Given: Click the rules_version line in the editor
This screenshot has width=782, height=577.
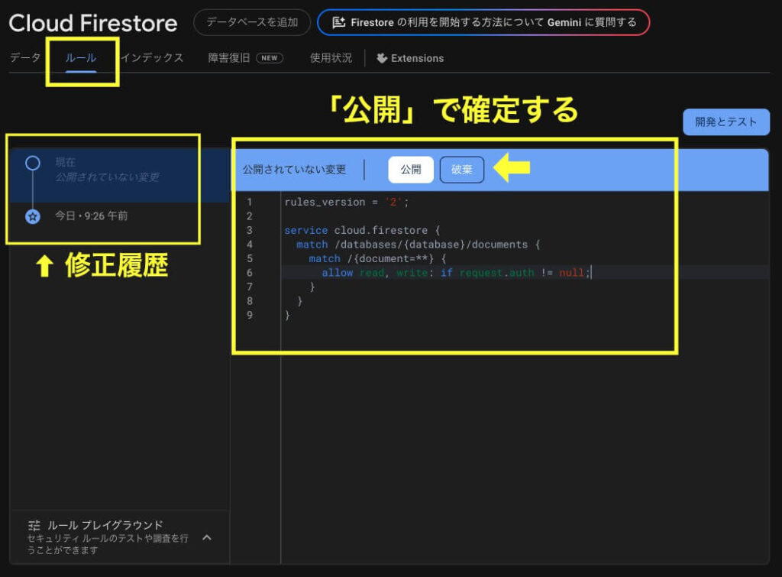Looking at the screenshot, I should 347,203.
